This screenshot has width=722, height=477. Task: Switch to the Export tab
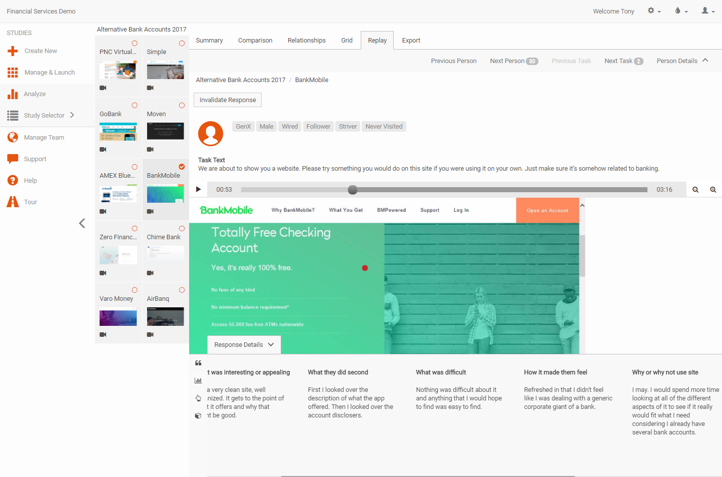pos(411,41)
